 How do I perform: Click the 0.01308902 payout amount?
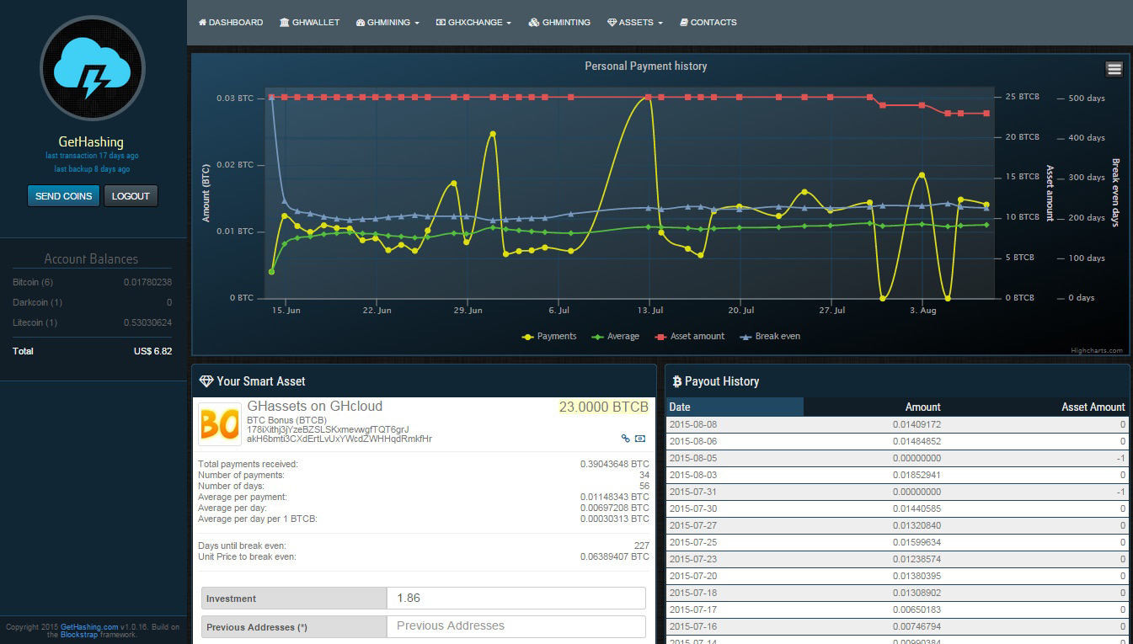(x=917, y=593)
